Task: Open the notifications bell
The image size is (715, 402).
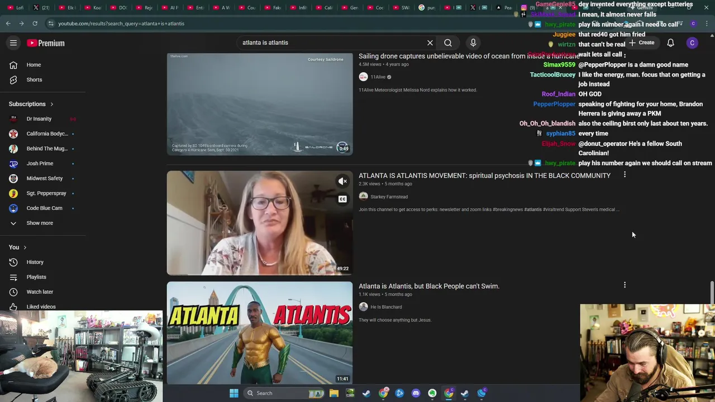Action: click(x=671, y=43)
